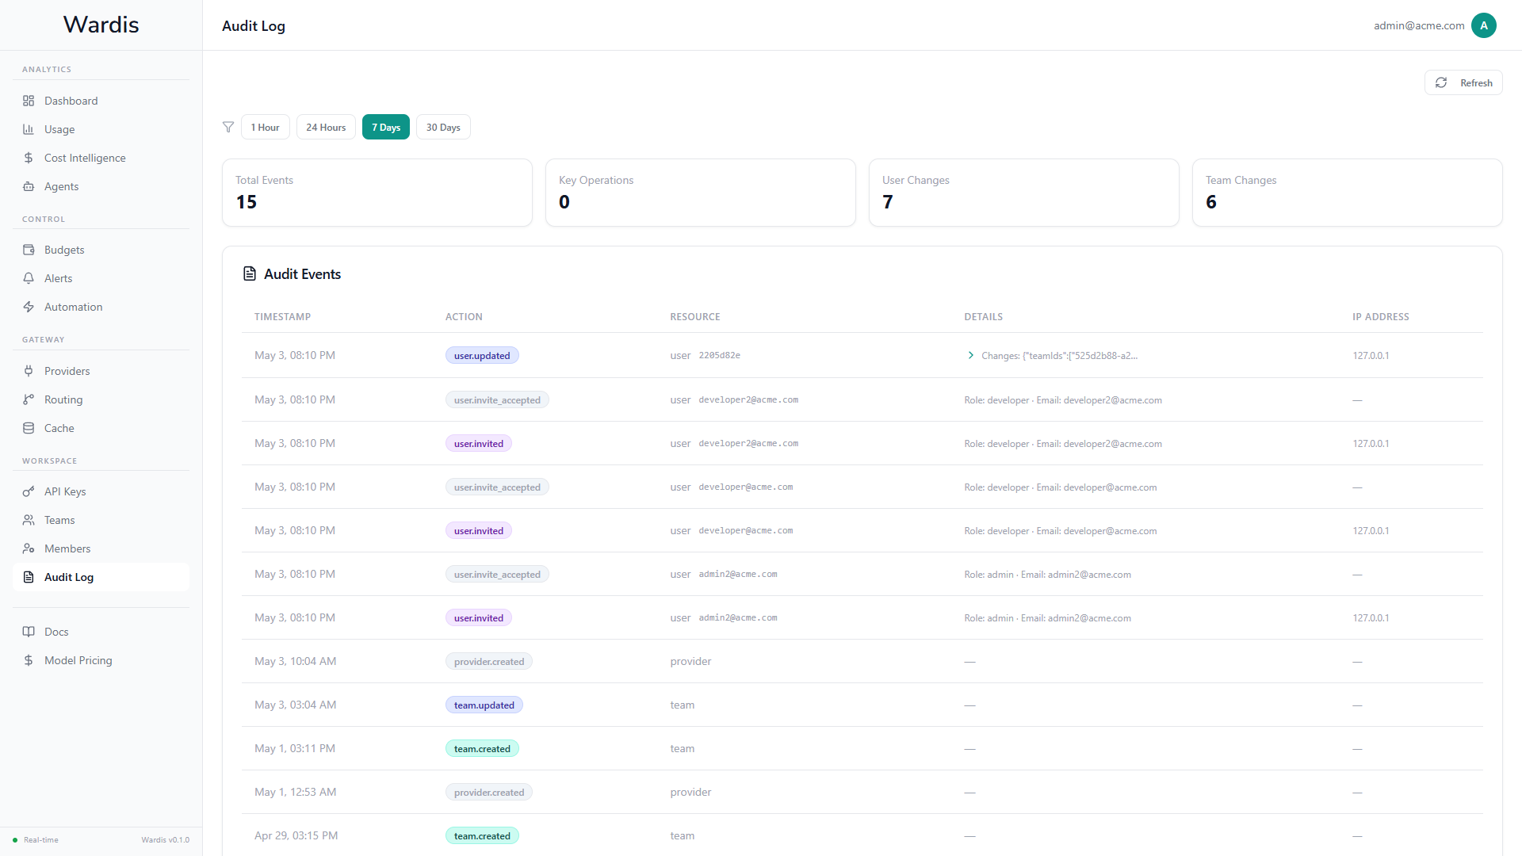1522x856 pixels.
Task: Click the Audit Log document icon in sidebar
Action: click(x=29, y=577)
